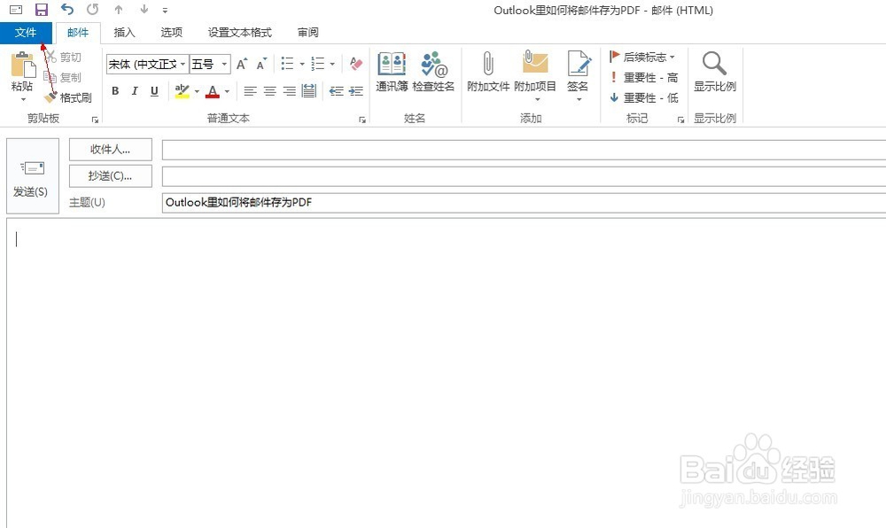Open 后续标志 follow-up flag dropdown
This screenshot has width=886, height=528.
(x=641, y=57)
